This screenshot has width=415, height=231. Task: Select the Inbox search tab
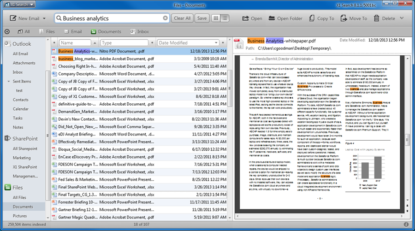click(x=139, y=31)
